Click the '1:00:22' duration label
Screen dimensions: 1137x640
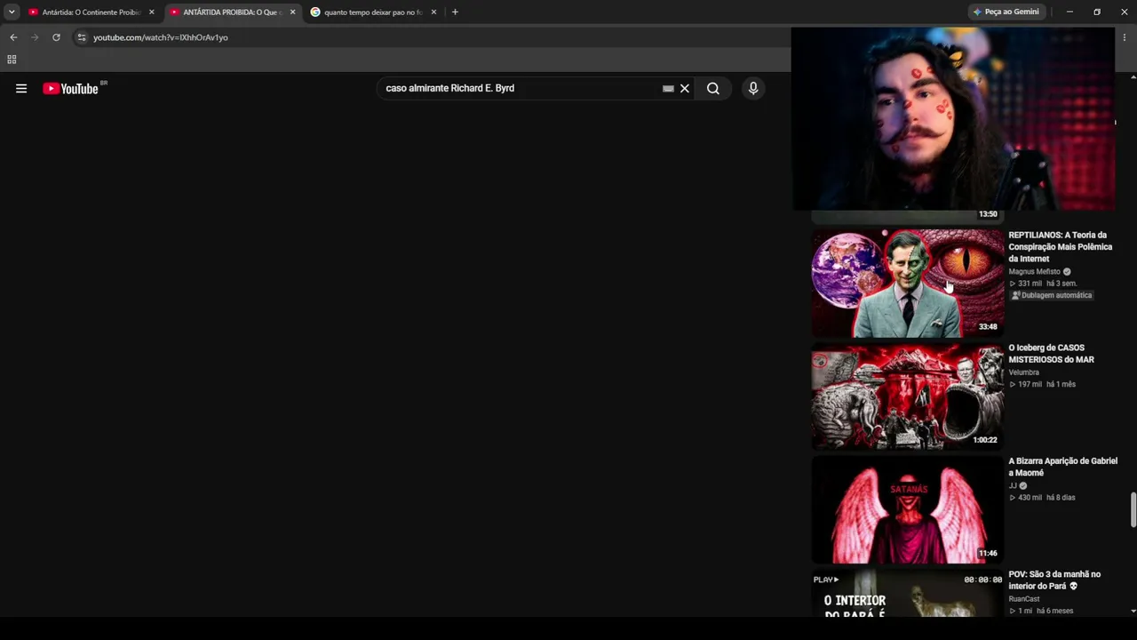[985, 440]
